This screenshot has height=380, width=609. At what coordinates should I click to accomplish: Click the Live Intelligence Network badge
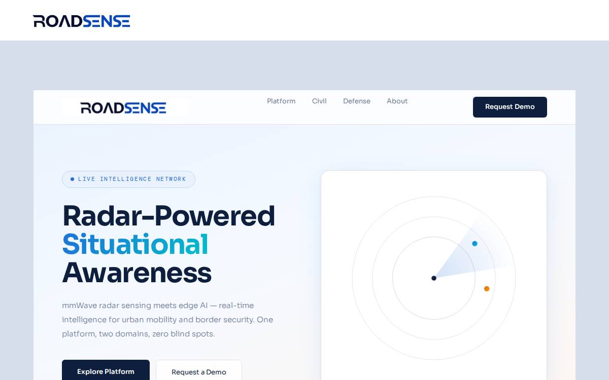click(x=128, y=179)
